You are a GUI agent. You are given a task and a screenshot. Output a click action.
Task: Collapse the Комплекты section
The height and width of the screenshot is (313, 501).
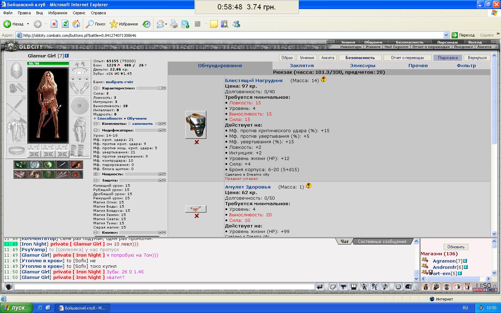[x=96, y=124]
